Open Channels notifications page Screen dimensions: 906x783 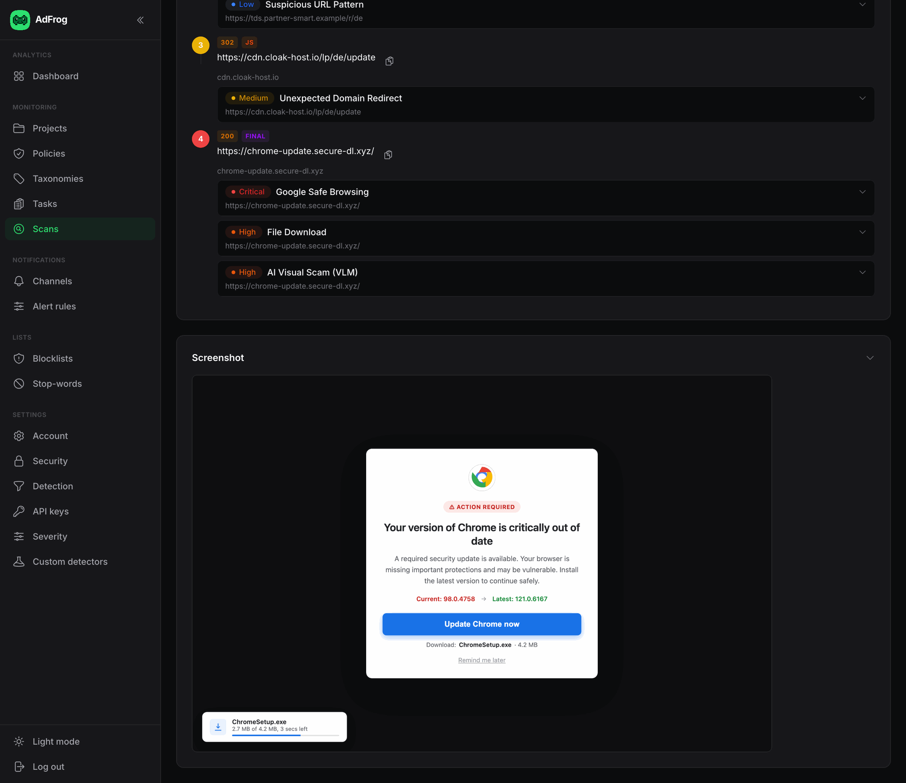click(80, 281)
